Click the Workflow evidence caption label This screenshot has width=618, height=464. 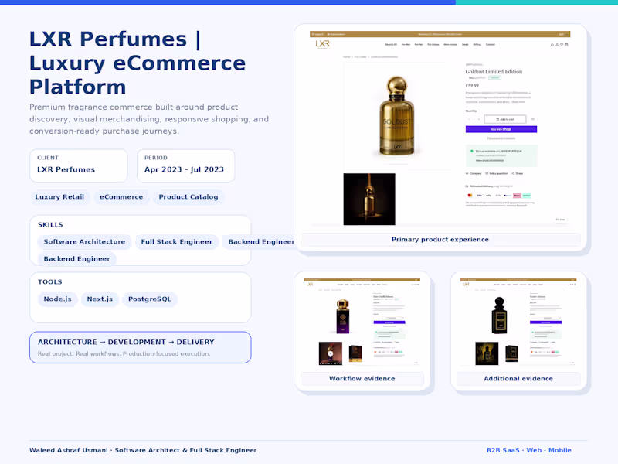(x=362, y=378)
